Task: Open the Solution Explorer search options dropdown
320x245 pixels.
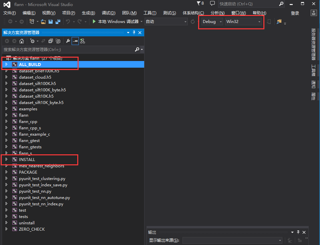Action: click(142, 49)
